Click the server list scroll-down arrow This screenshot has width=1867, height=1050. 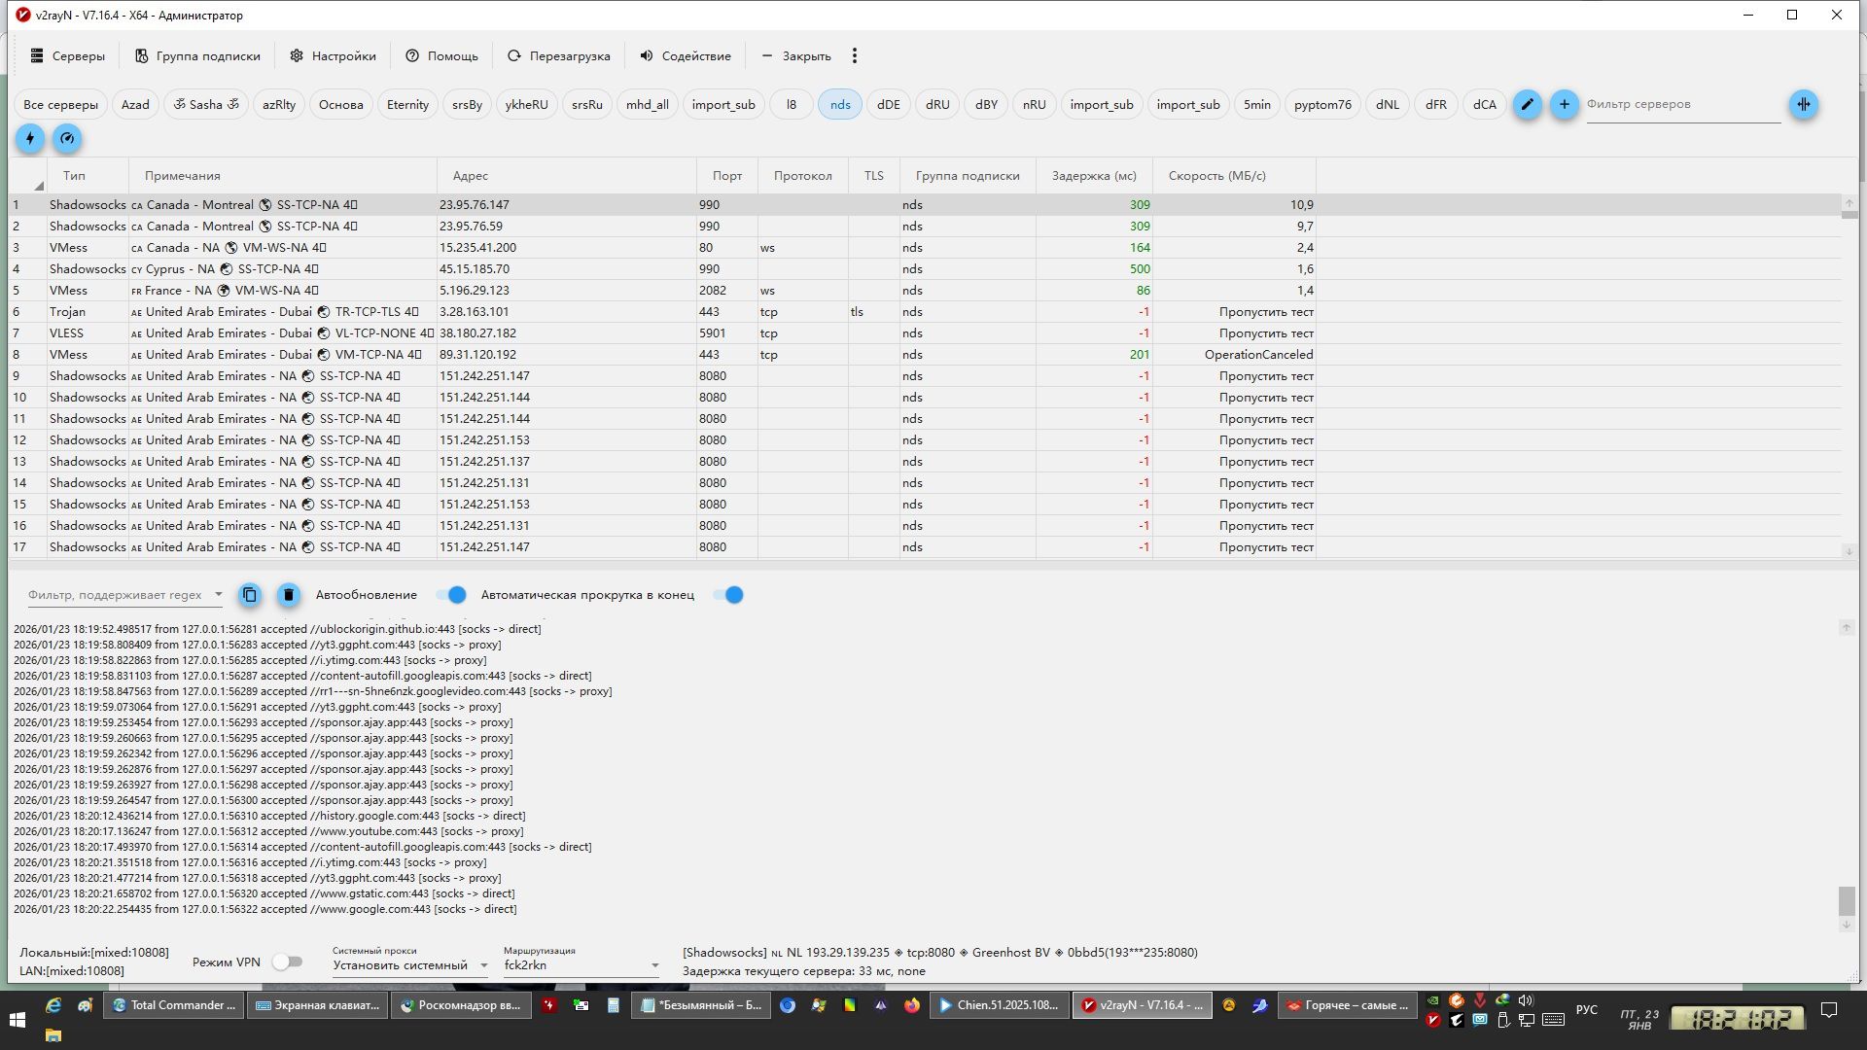(1849, 551)
